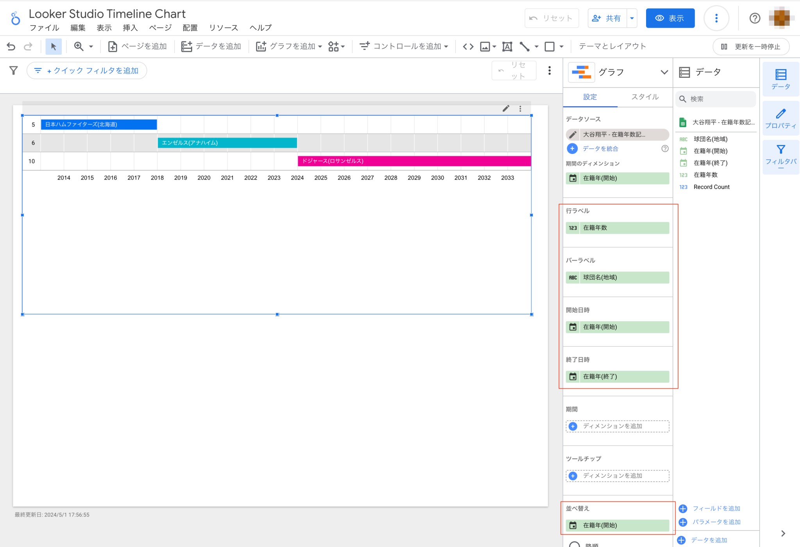The width and height of the screenshot is (800, 547).
Task: Open the ファイル menu
Action: (x=44, y=28)
